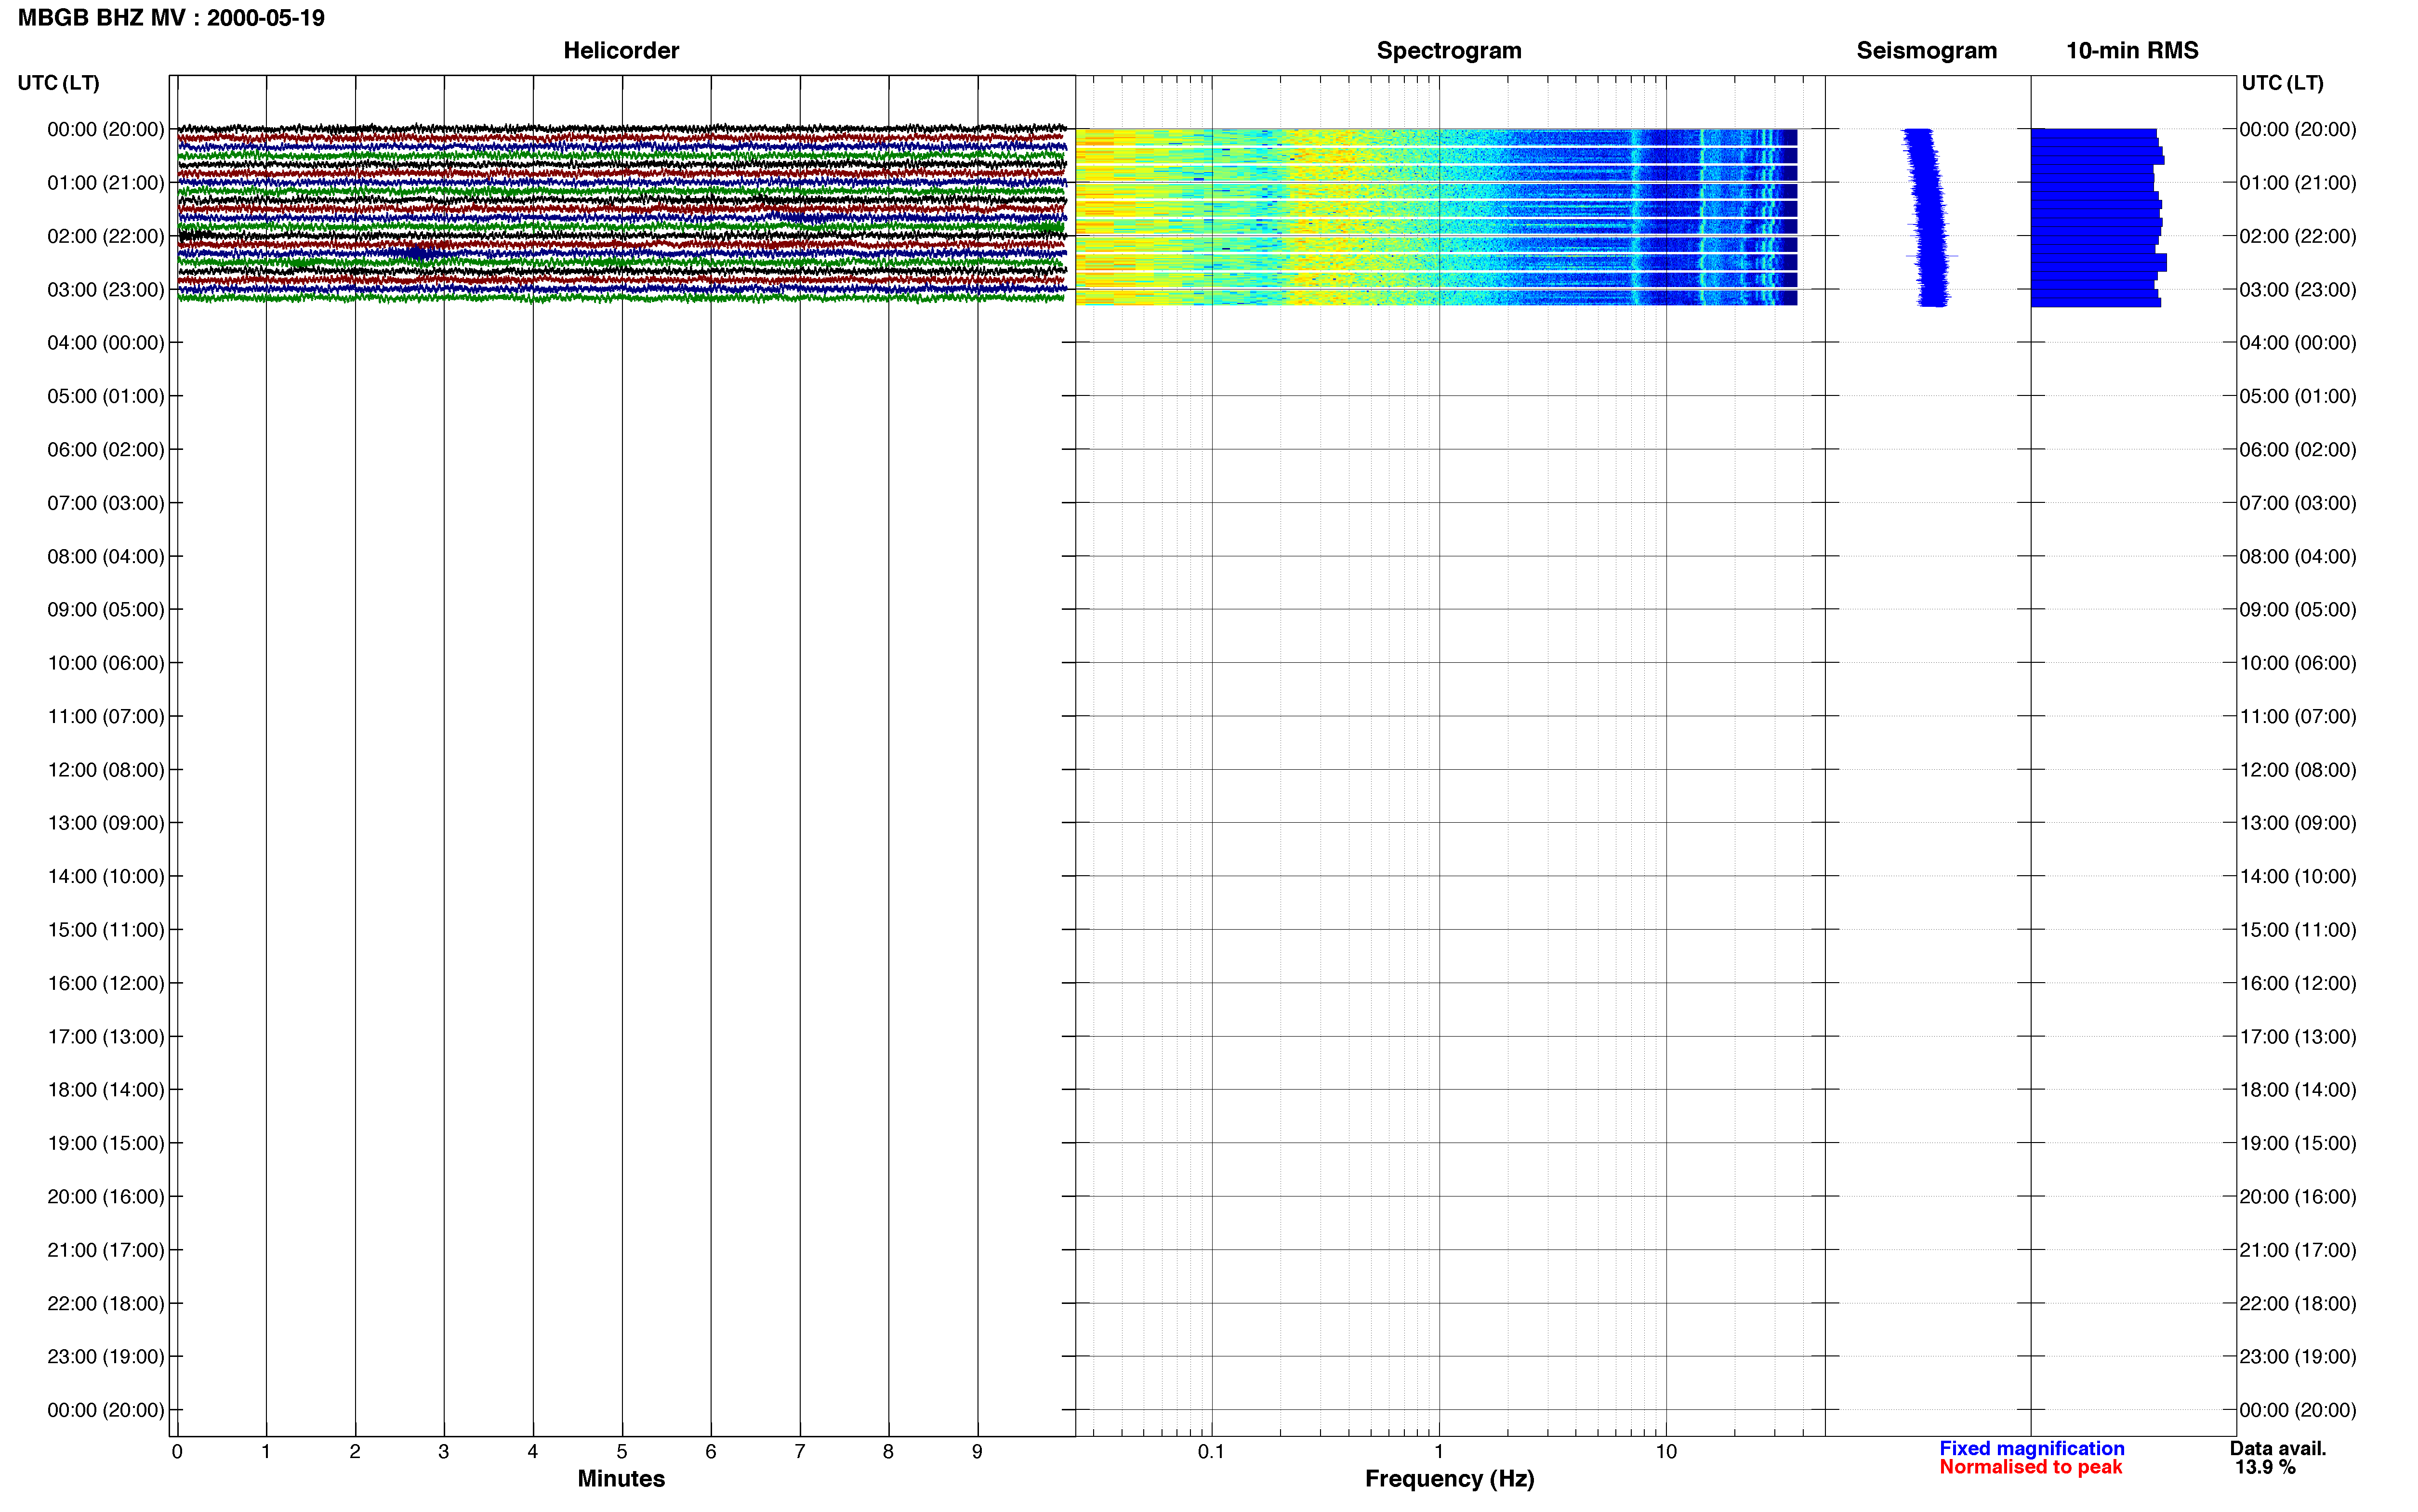Click left axis label 03:00 (23:00)
Screen dimensions: 2418x1512
[x=106, y=290]
